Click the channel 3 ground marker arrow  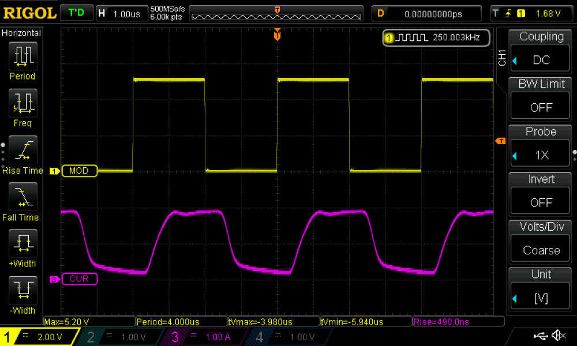click(55, 280)
